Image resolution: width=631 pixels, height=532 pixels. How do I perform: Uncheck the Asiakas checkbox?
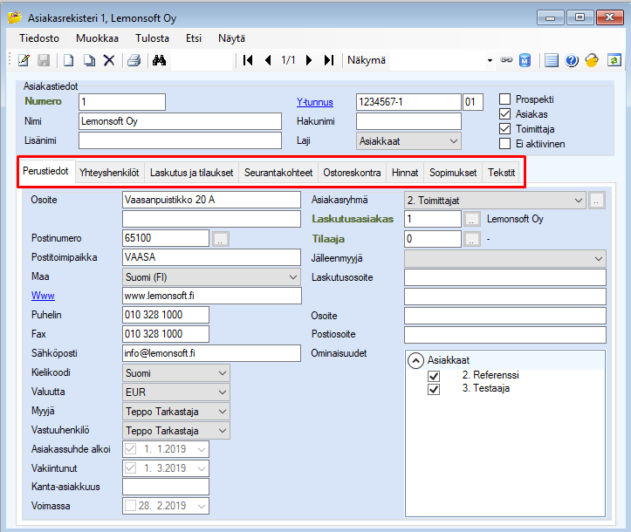click(504, 113)
